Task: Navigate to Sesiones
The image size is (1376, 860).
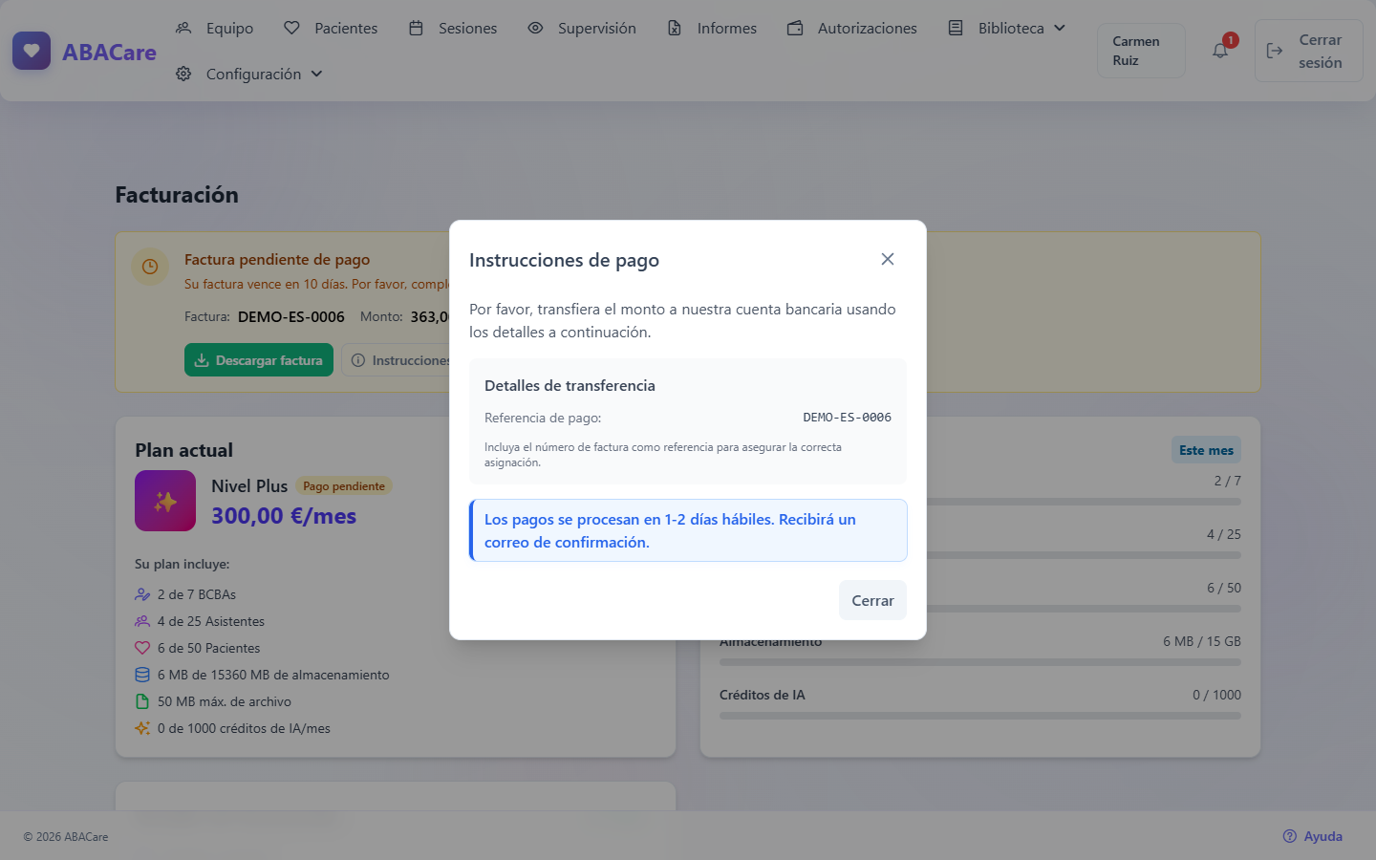Action: [x=453, y=28]
